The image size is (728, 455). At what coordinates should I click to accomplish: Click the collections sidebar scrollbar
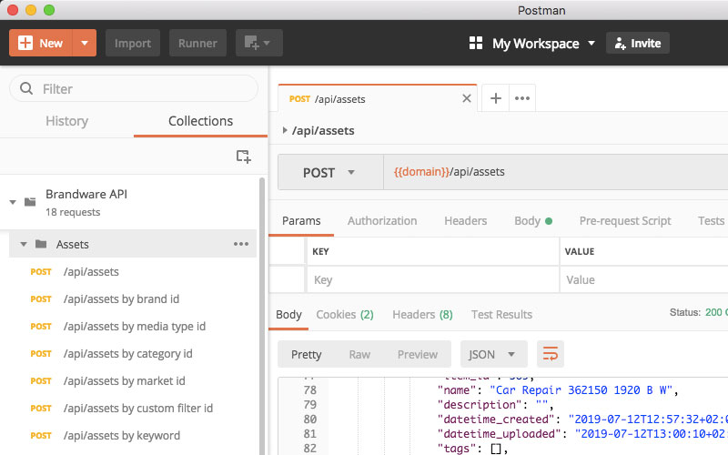click(262, 316)
